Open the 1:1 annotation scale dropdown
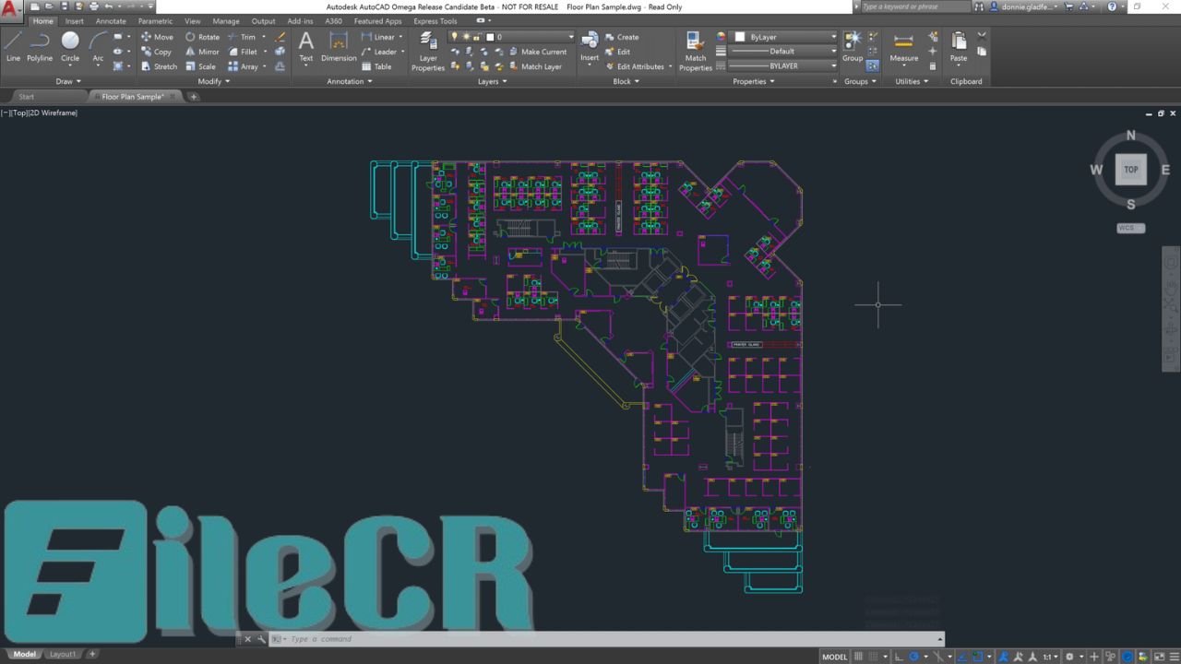Image resolution: width=1181 pixels, height=664 pixels. pos(1050,657)
